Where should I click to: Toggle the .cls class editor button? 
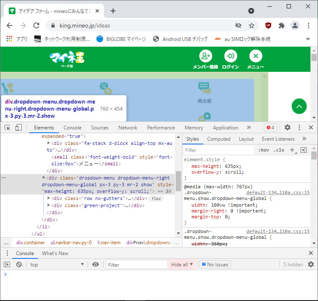[279, 150]
